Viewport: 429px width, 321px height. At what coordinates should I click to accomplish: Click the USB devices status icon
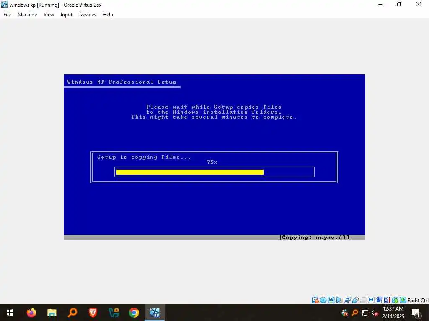pyautogui.click(x=355, y=300)
